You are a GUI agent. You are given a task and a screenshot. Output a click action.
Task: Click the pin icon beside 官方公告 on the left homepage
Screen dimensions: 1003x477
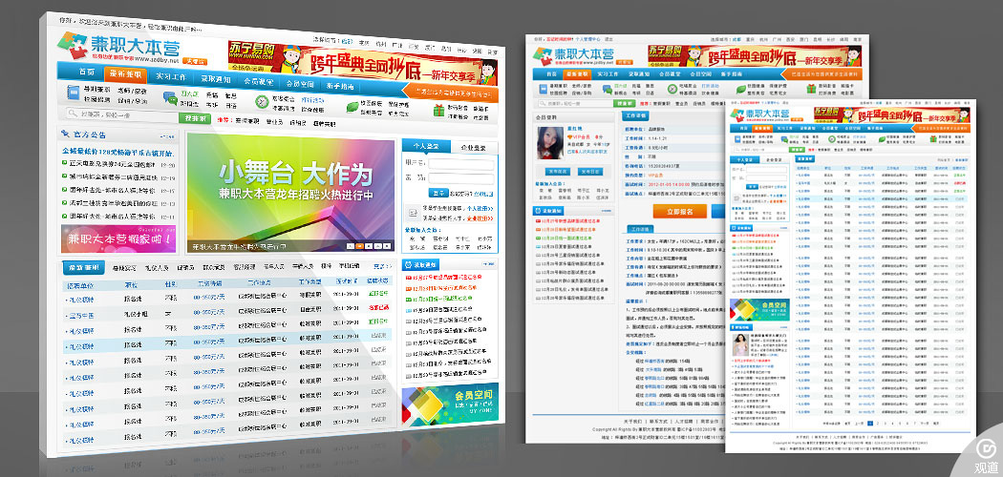click(x=65, y=134)
